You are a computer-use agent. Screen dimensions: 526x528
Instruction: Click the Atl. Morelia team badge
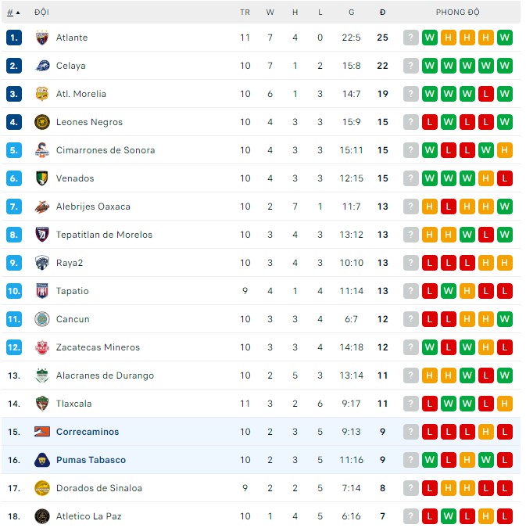42,94
